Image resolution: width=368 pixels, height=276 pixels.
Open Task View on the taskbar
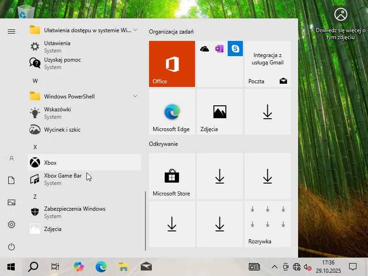coord(55,267)
